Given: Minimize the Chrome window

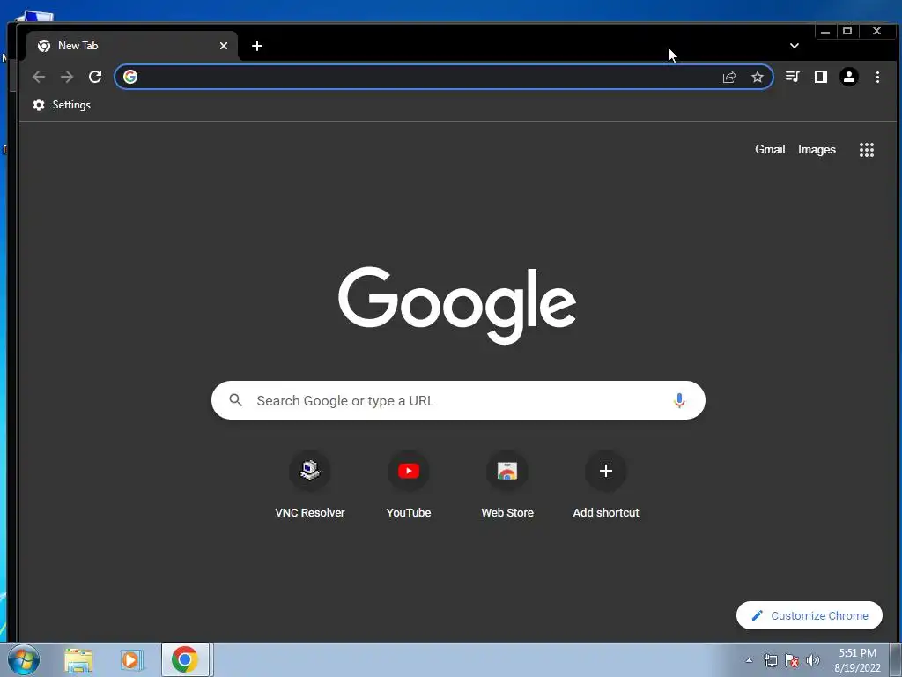Looking at the screenshot, I should (x=825, y=31).
